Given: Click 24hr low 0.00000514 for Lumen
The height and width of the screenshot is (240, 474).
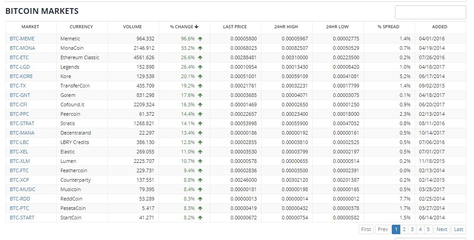Looking at the screenshot, I should [x=346, y=161].
